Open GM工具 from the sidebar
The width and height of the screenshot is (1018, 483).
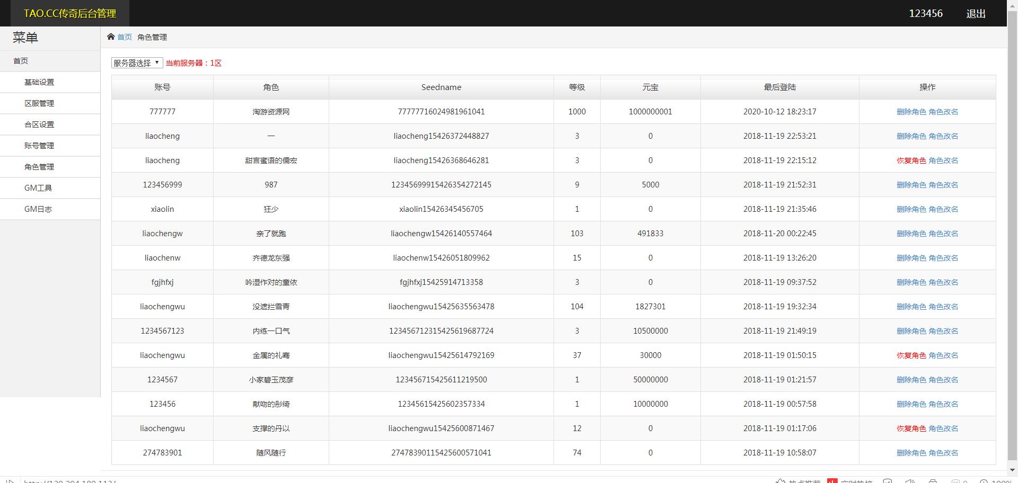(38, 188)
